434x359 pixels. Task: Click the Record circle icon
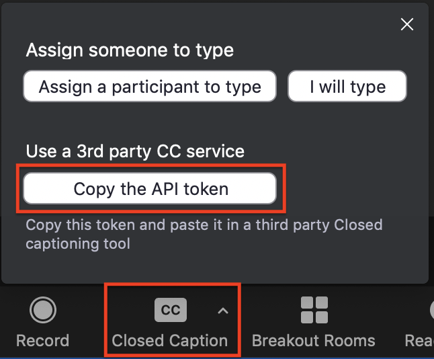pos(43,311)
